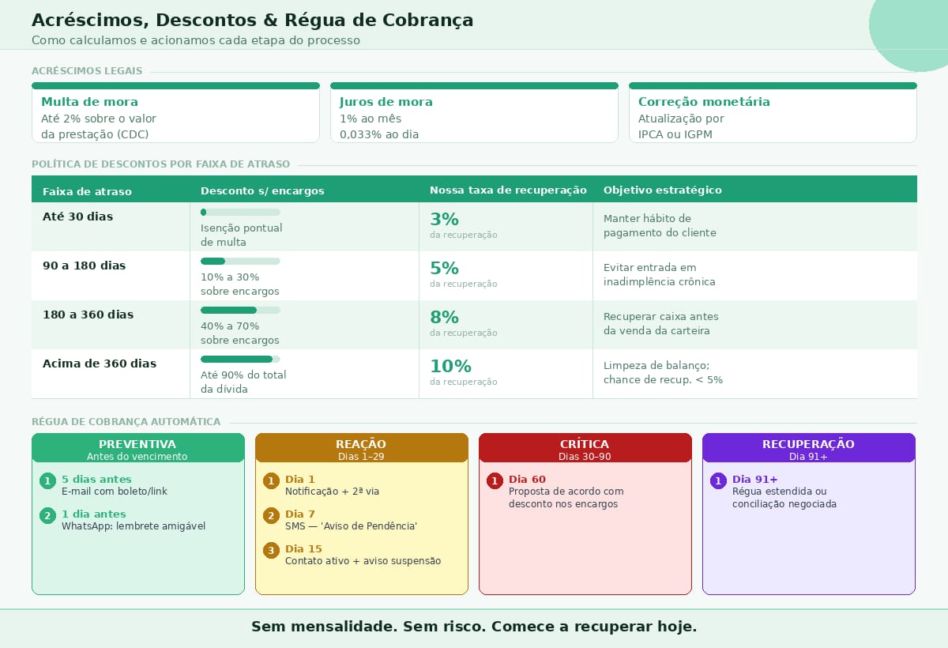Click the '180 a 360 dias' discount progress bar

(240, 310)
